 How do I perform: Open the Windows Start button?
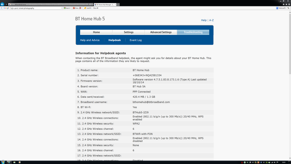pyautogui.click(x=3, y=162)
